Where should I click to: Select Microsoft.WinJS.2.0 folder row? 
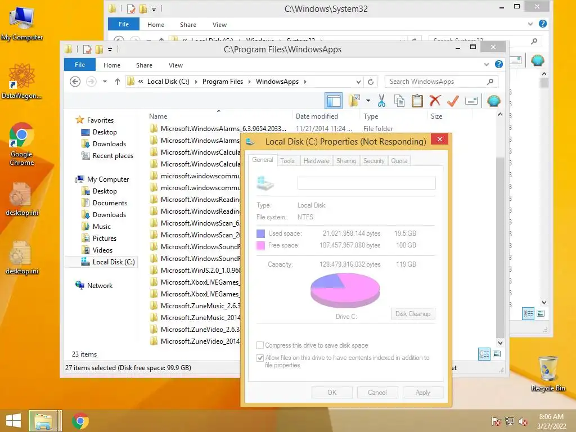[195, 271]
